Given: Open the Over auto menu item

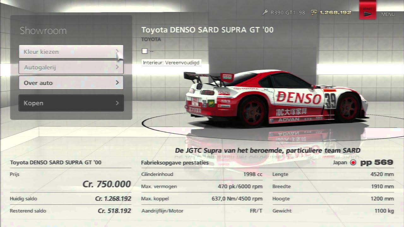Looking at the screenshot, I should pyautogui.click(x=71, y=83).
